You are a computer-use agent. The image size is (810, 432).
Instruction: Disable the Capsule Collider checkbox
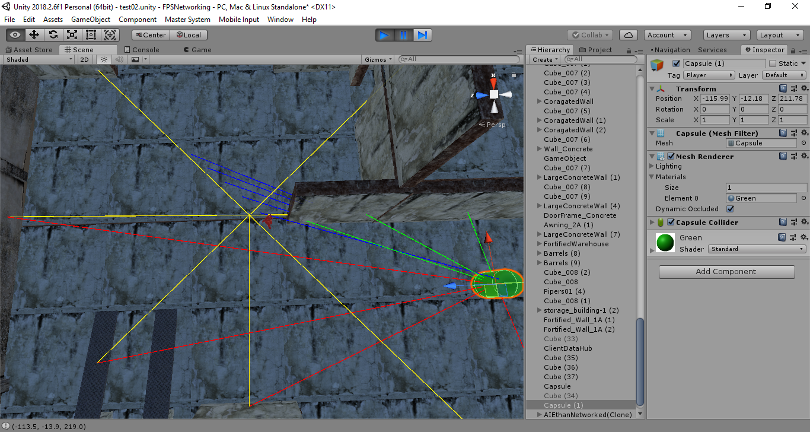671,223
